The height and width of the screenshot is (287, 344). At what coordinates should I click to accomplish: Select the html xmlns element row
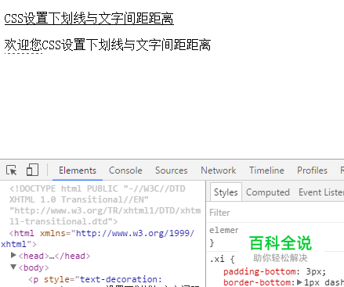click(x=98, y=239)
